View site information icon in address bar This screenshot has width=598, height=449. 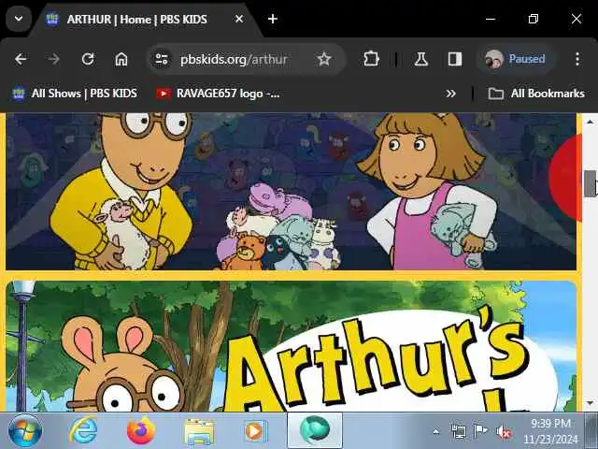[x=162, y=59]
